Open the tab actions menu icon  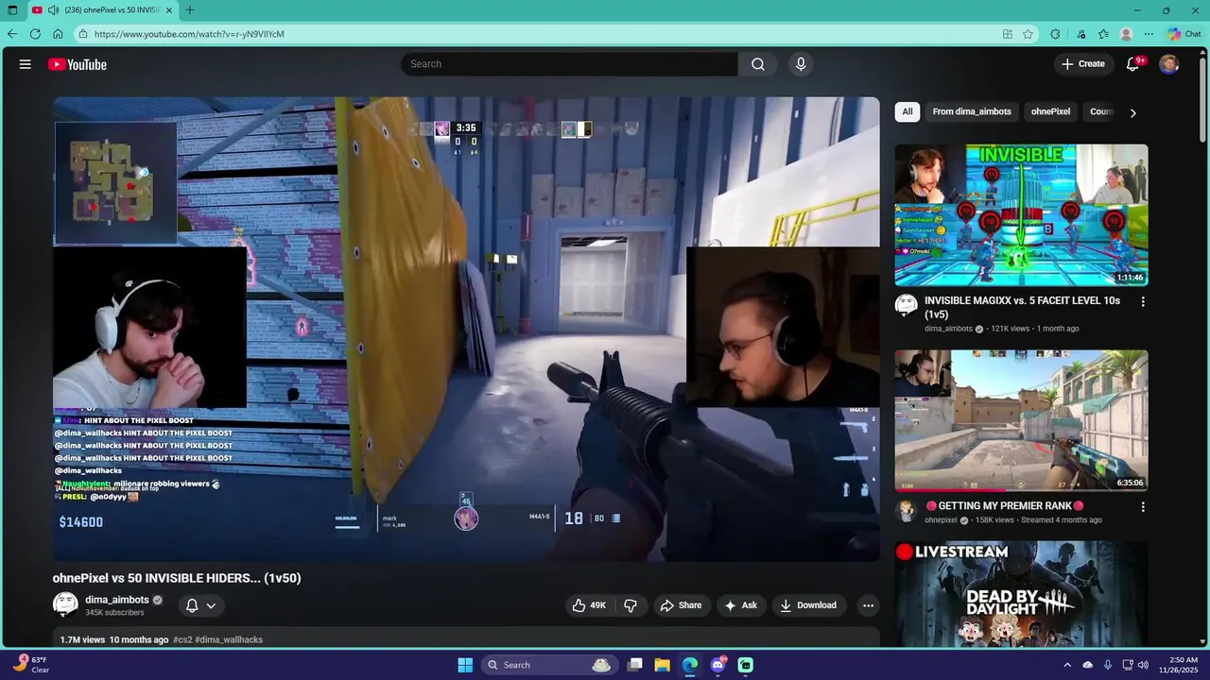pos(12,10)
